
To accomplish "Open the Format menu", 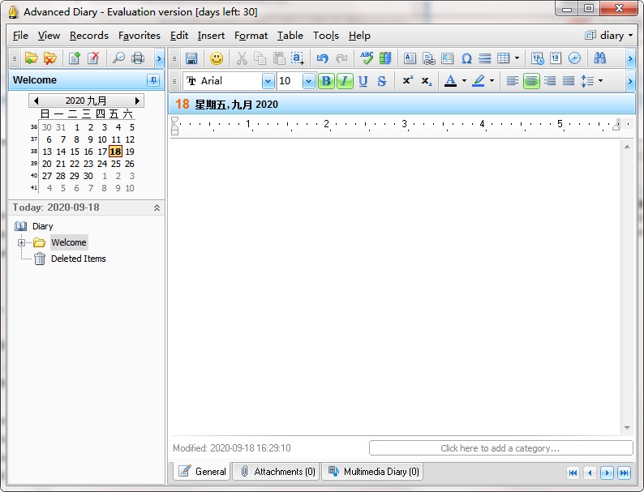I will point(251,36).
